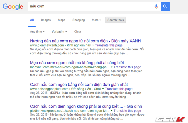The image size is (188, 123).
Task: Open the Maps results tab
Action: pos(61,20)
